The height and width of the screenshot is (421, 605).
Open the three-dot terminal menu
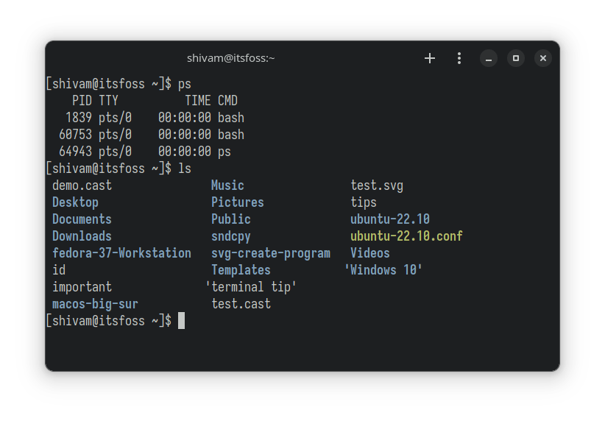tap(459, 58)
